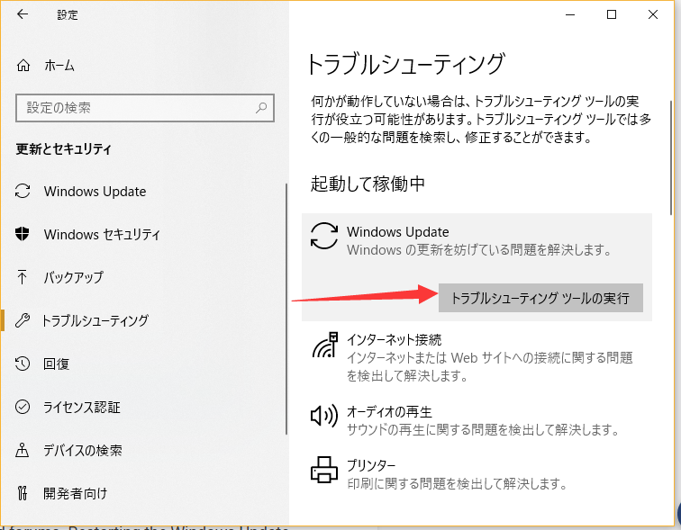Click the sync icon next to Windows Update in the sidebar
The height and width of the screenshot is (530, 681).
coord(23,192)
